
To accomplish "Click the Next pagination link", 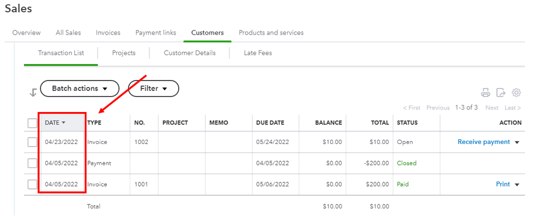I will point(492,108).
